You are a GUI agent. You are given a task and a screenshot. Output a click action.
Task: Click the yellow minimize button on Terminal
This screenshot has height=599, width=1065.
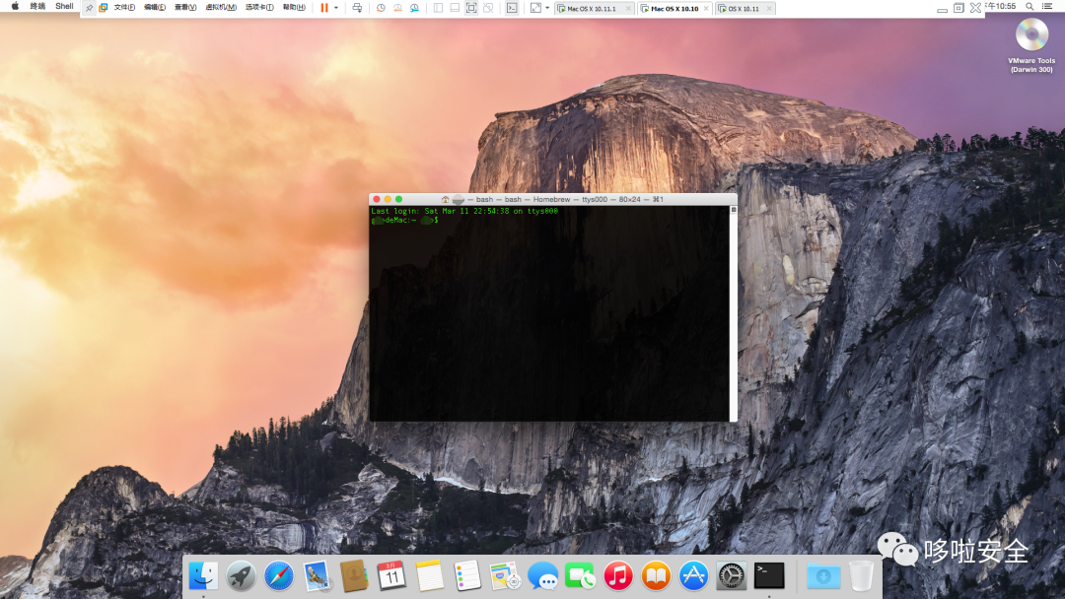[388, 199]
